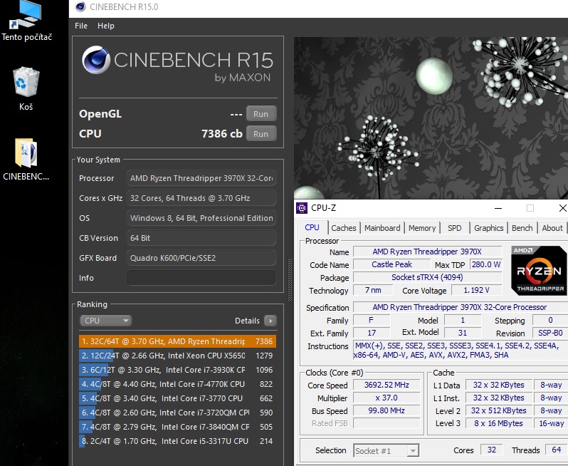Click the empty Info field in Your System
The width and height of the screenshot is (568, 466).
(x=201, y=278)
